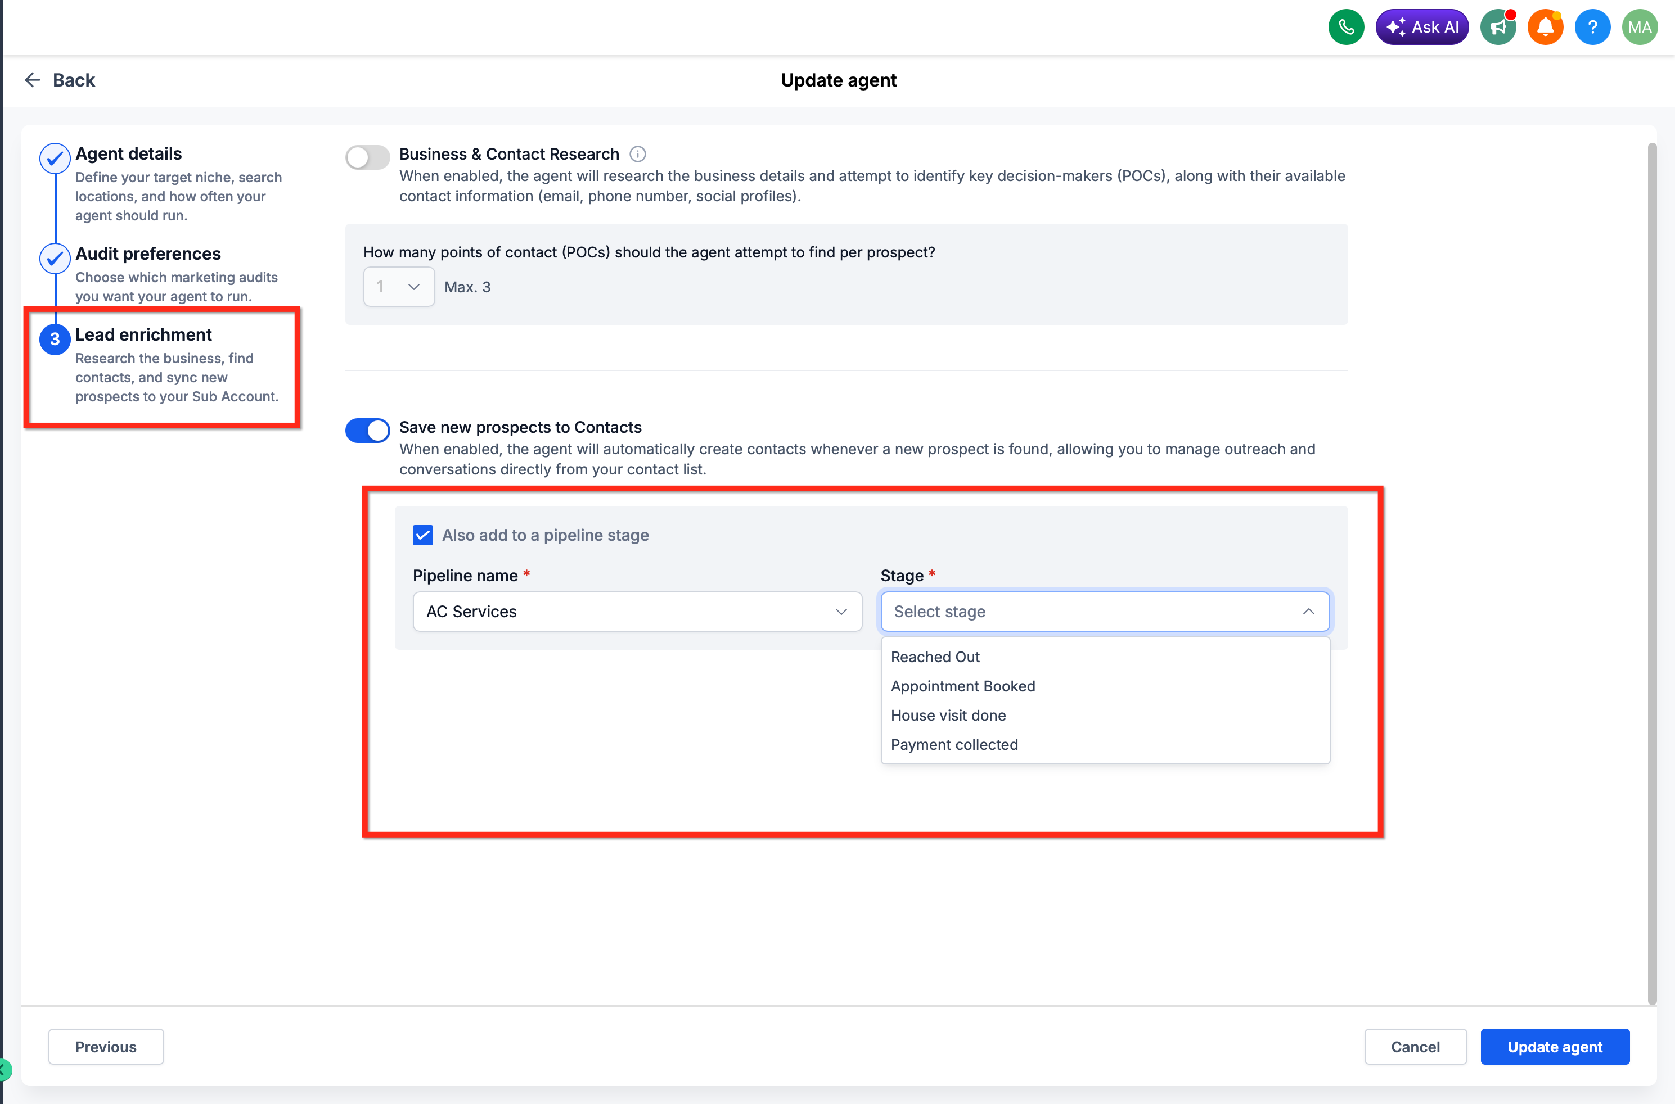Click the green phone dialer icon
The width and height of the screenshot is (1675, 1104).
tap(1345, 28)
